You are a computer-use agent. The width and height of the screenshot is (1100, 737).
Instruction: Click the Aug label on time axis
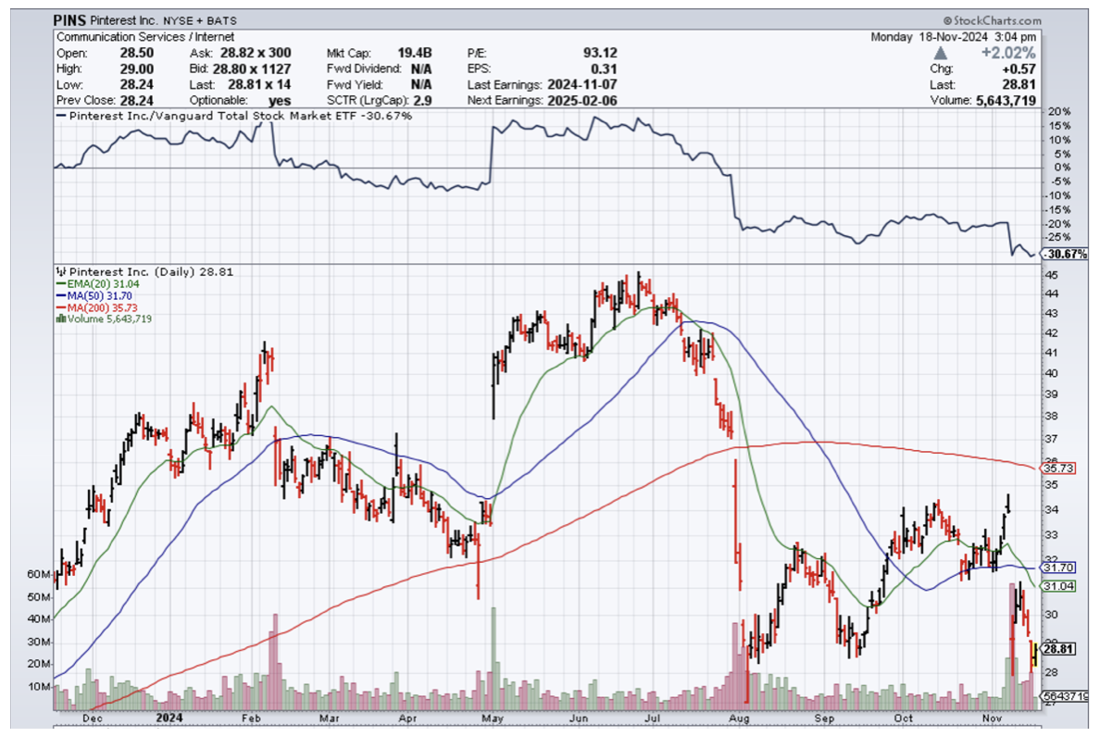click(738, 716)
